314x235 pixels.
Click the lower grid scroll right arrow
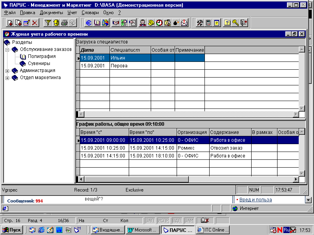296,179
